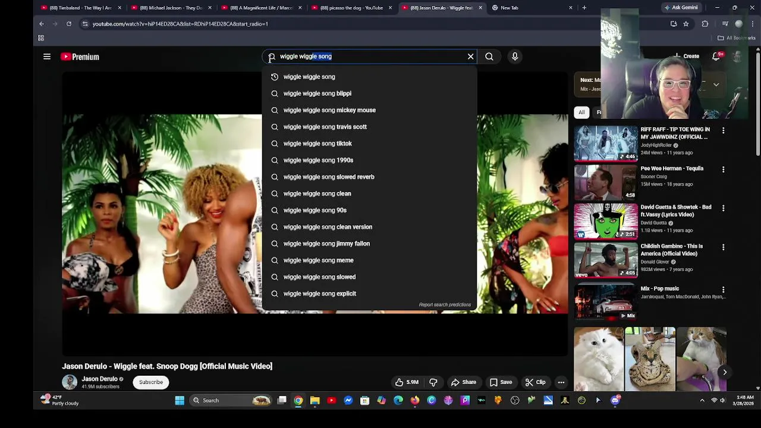
Task: Select suggestion wiggle wiggle song travis scott
Action: tap(369, 127)
